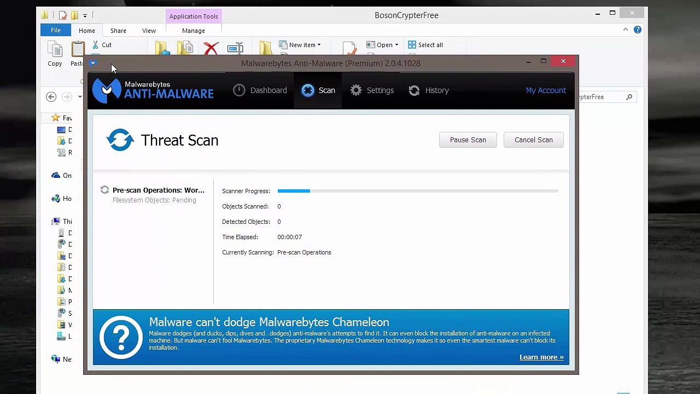Click the 'Detected Objects:' label

(246, 222)
